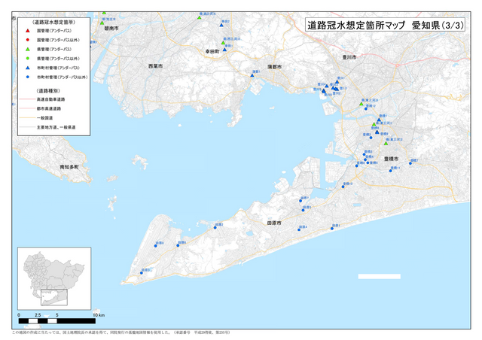This screenshot has height=340, width=482.
Task: Select the 豊橋11 blue circle marker
Action: click(x=391, y=171)
